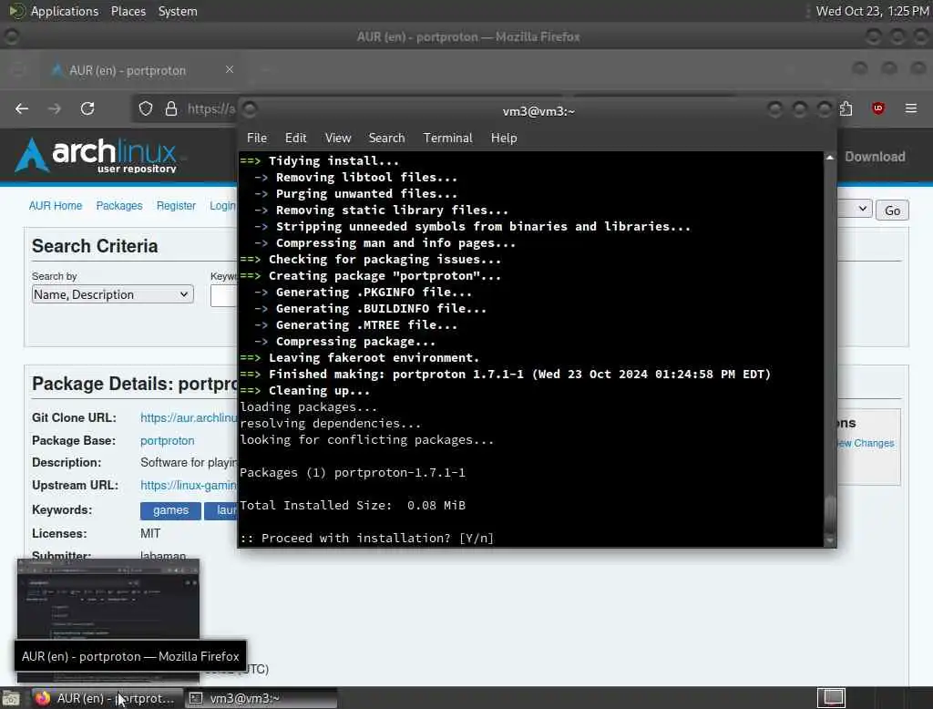Open Places menu in top panel
The image size is (933, 709).
click(128, 11)
